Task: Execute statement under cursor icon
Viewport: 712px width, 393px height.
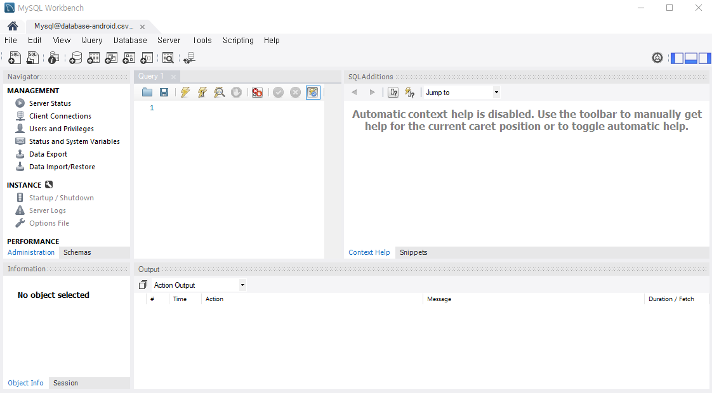Action: (x=202, y=92)
